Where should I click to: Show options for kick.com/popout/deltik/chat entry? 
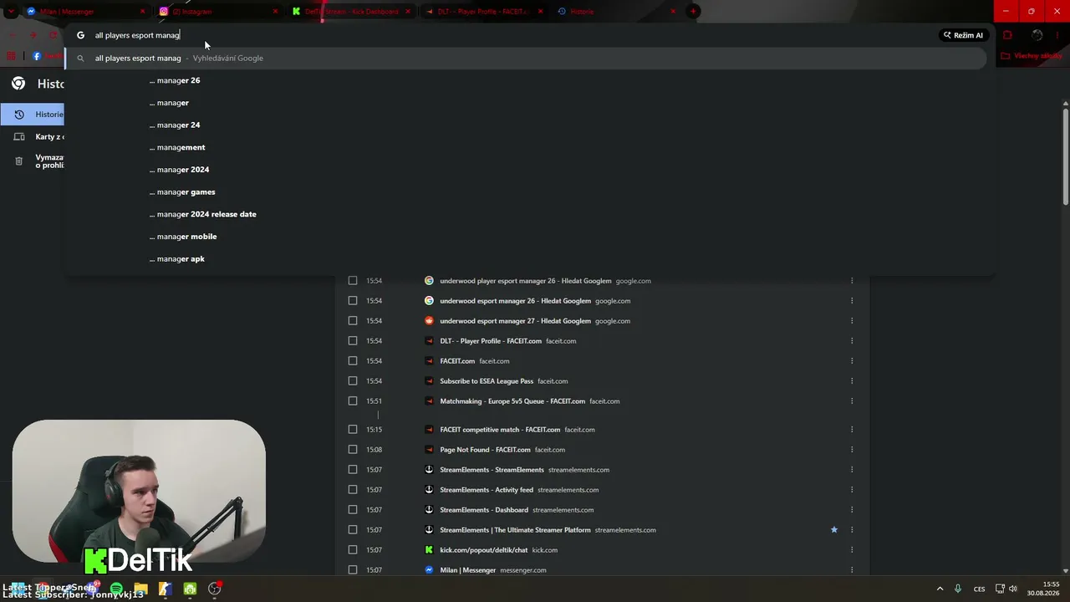tap(852, 550)
